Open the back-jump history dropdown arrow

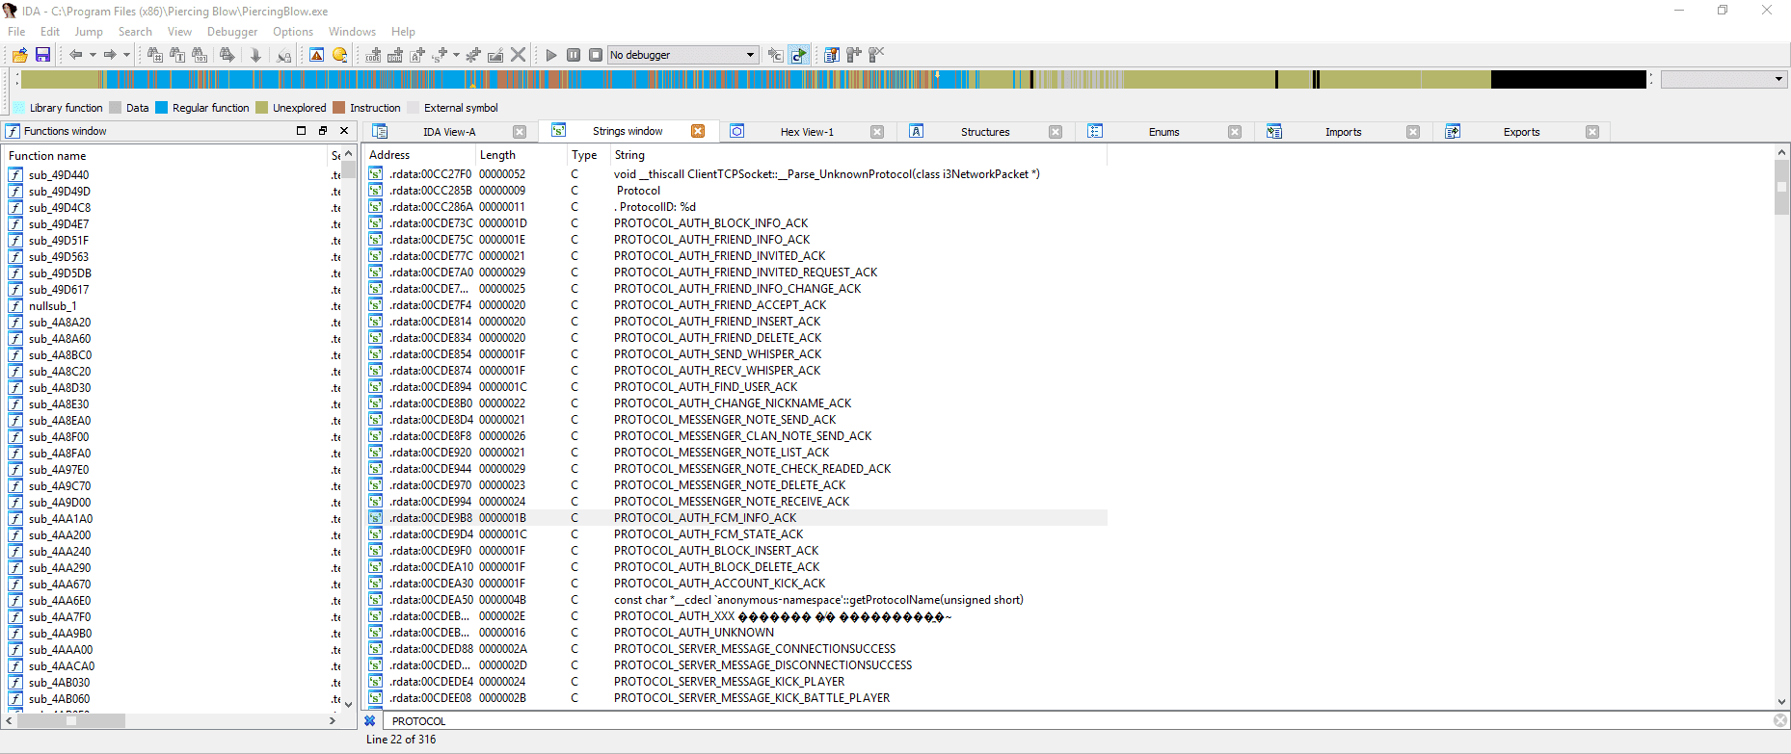coord(93,55)
